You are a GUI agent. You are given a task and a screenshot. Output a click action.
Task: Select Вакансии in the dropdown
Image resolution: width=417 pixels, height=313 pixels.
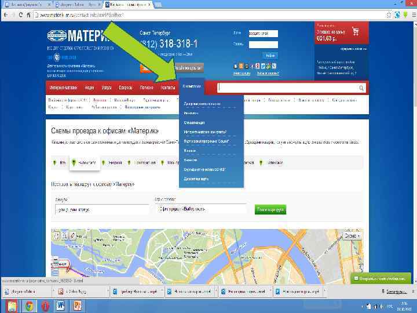coord(191,160)
